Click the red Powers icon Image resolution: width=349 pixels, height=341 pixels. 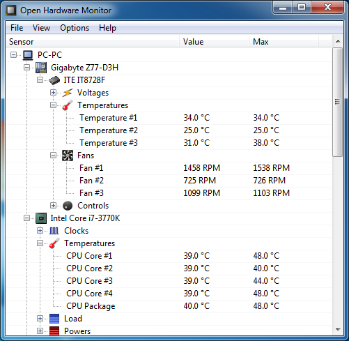[54, 331]
